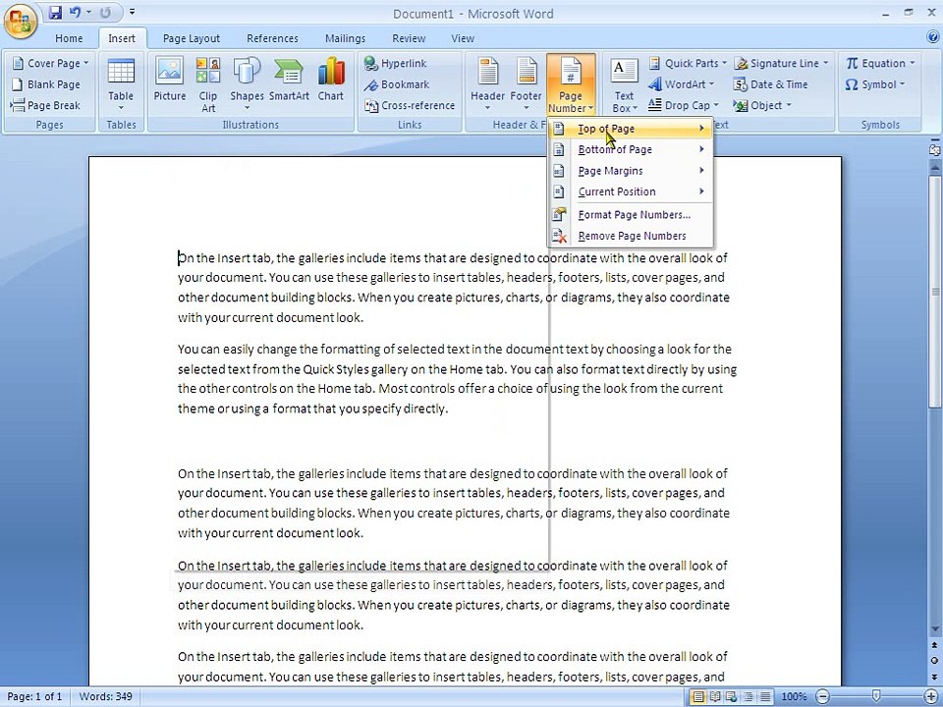Switch to Outline view

749,697
